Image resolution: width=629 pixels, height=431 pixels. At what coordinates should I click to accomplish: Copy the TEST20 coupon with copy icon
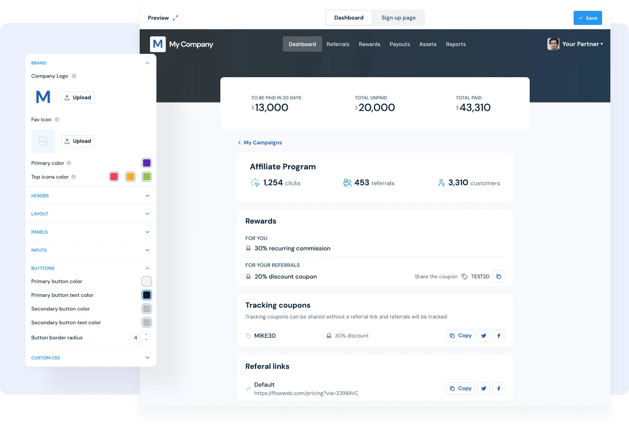pos(499,277)
